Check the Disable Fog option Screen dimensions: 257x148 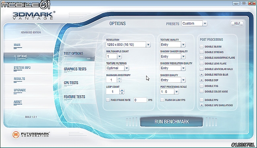point(202,86)
